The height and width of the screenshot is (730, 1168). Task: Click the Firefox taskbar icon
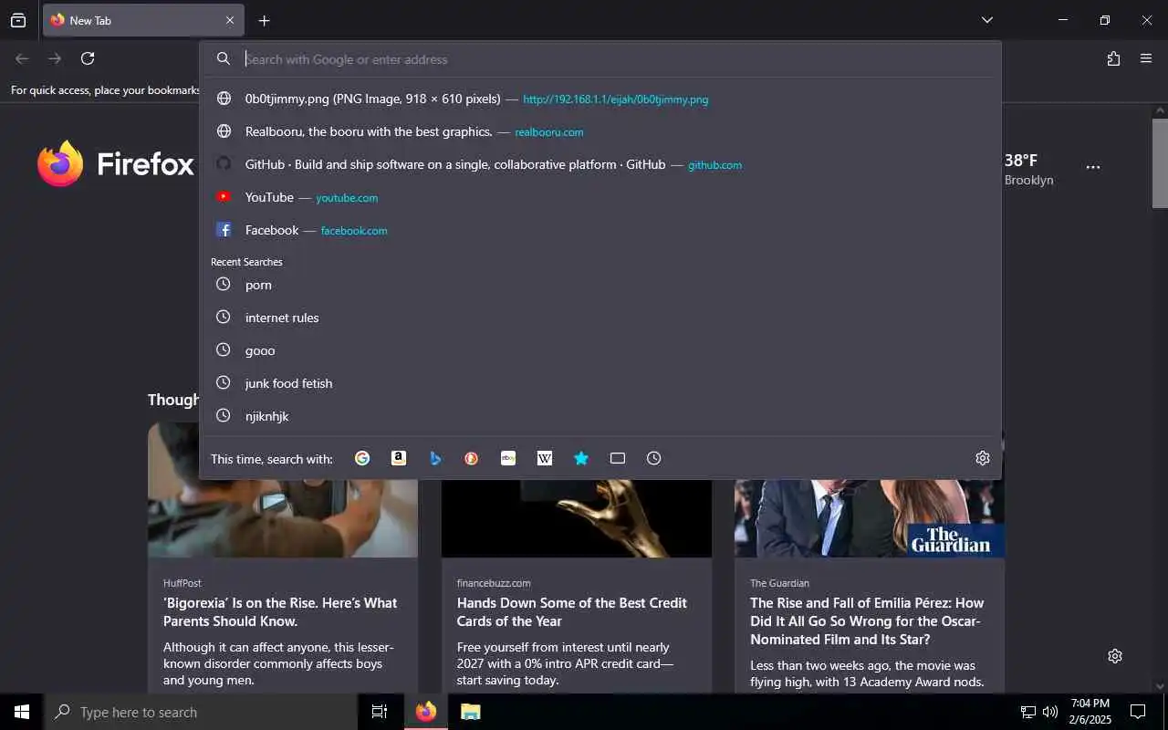(x=426, y=712)
